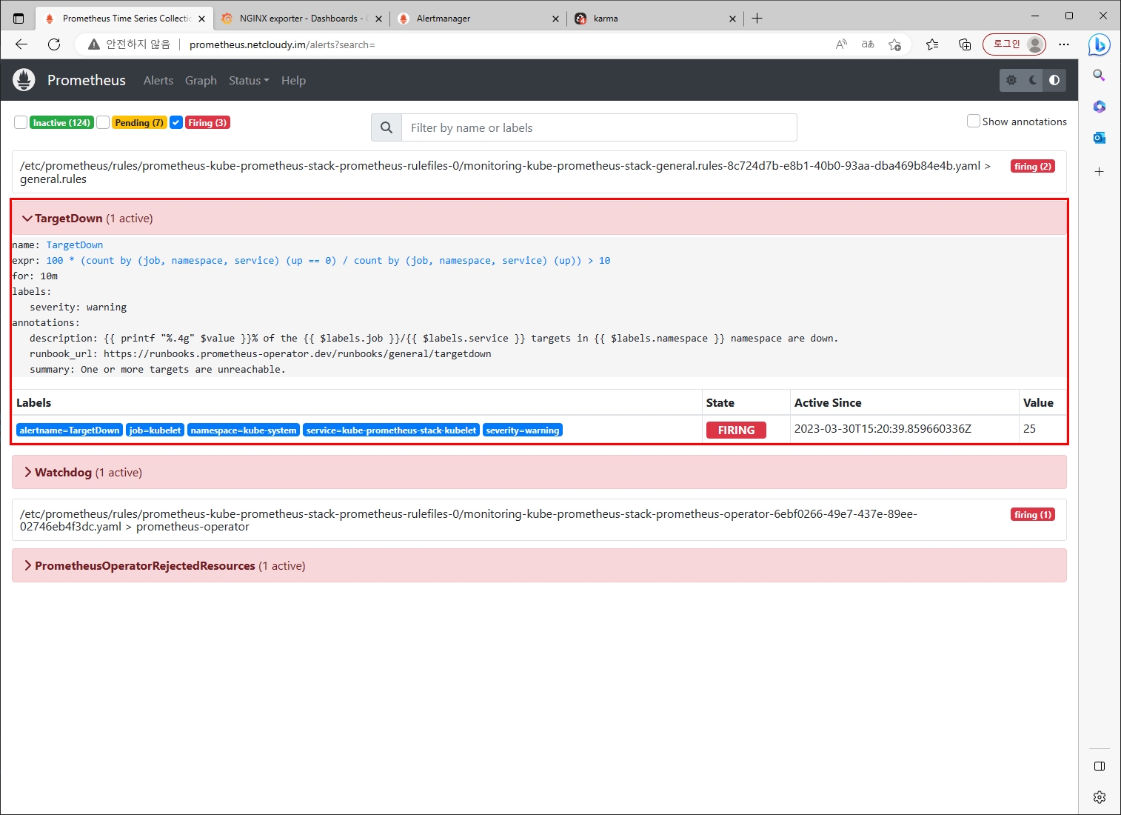
Task: Uncheck the Firing (3) checkbox
Action: coord(176,122)
